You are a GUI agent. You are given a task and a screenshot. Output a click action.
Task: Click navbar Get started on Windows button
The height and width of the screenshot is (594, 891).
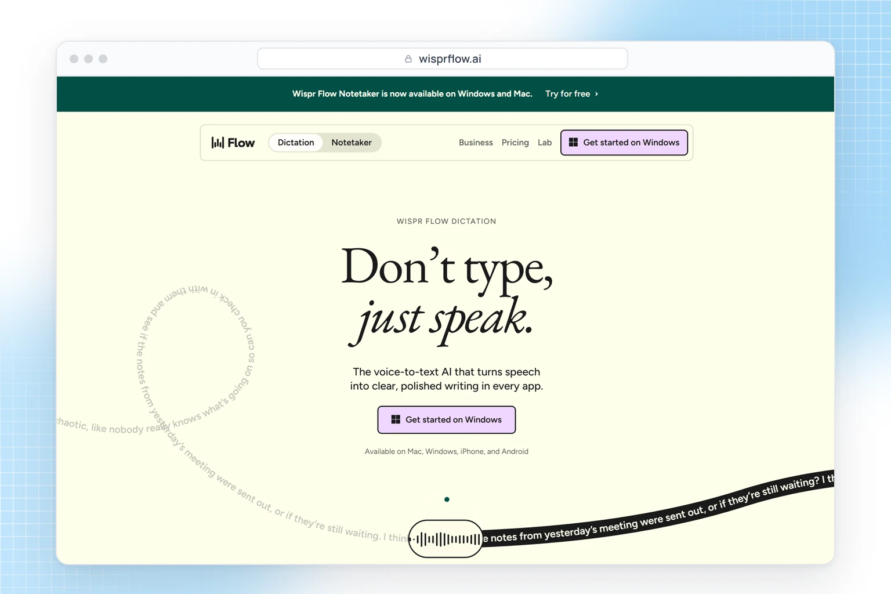point(624,143)
